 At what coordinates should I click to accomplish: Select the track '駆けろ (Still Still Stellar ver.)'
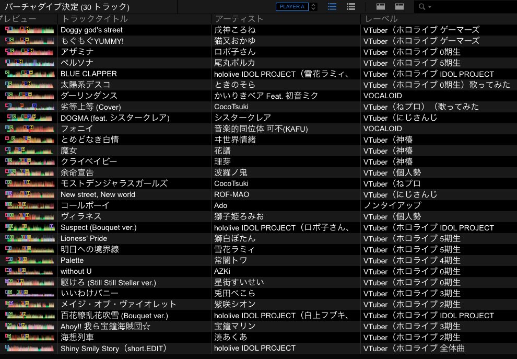[x=109, y=283]
